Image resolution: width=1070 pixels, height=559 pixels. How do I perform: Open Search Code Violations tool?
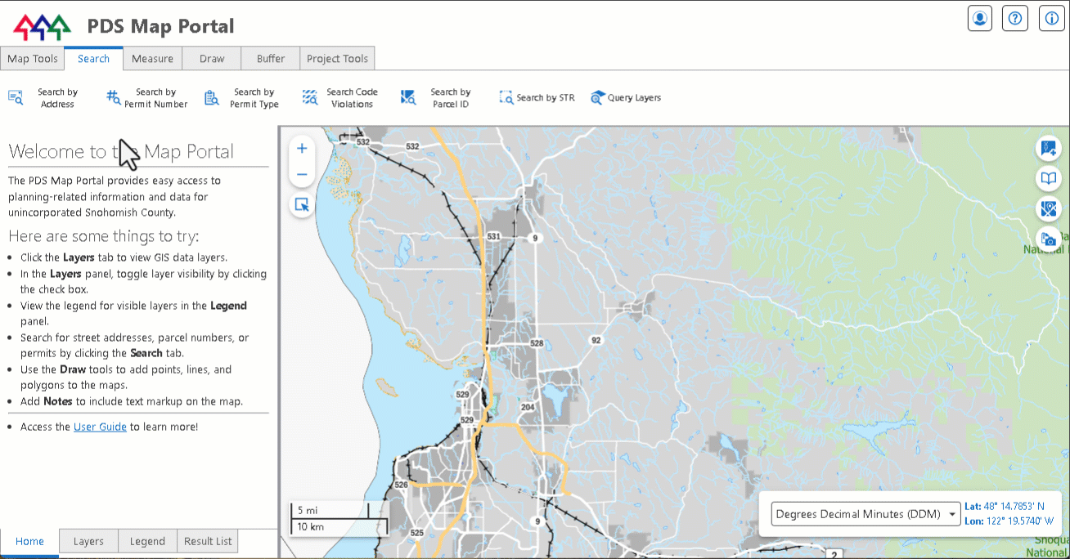coord(340,98)
